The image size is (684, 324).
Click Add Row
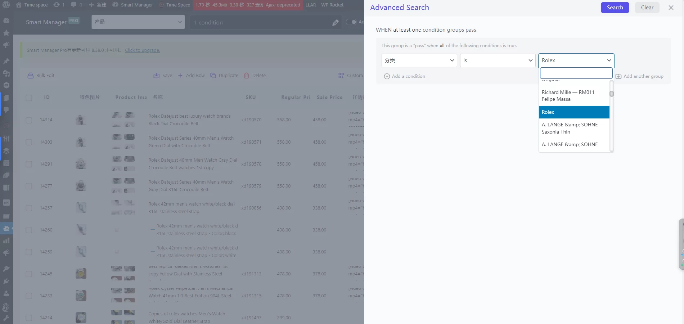[x=191, y=76]
